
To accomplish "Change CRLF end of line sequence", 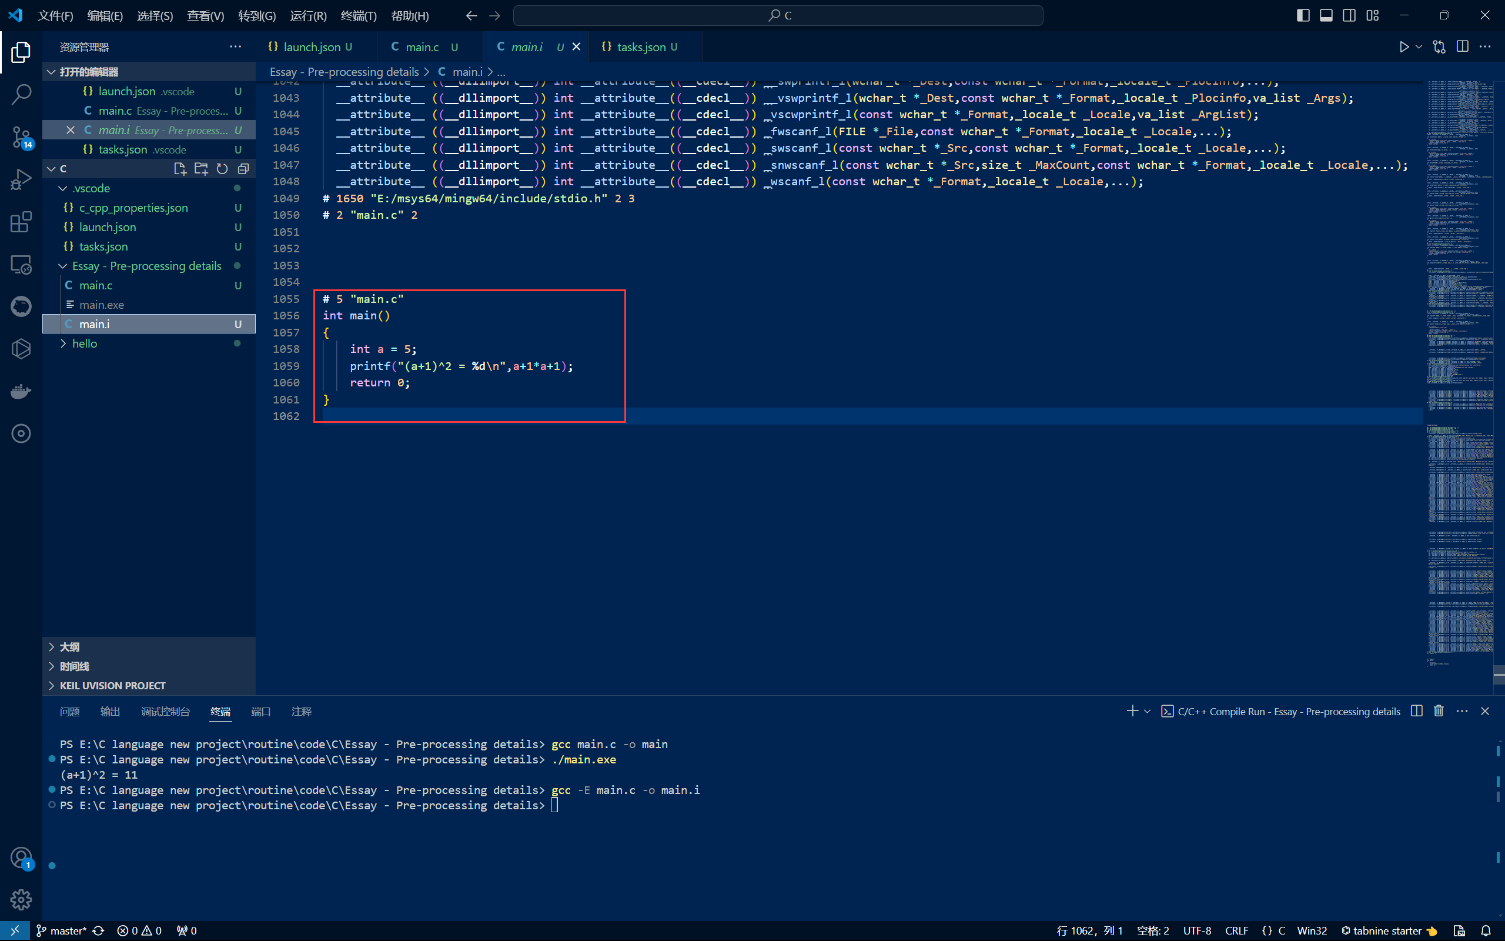I will pos(1236,930).
